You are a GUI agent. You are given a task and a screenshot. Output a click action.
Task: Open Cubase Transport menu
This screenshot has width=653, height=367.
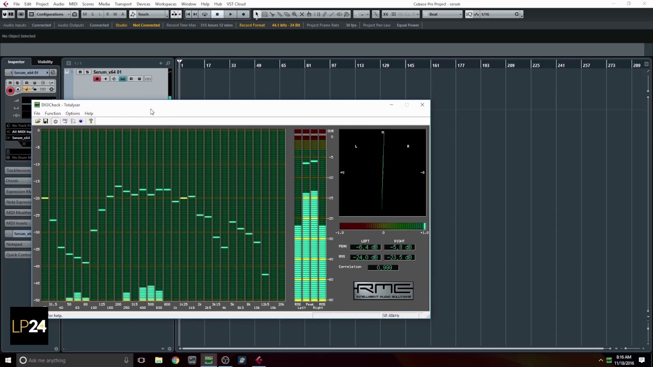click(123, 4)
